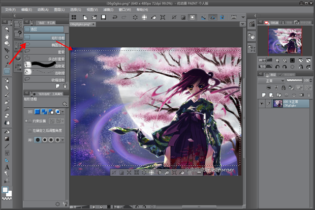Select the Move layer tool

pos(7,50)
